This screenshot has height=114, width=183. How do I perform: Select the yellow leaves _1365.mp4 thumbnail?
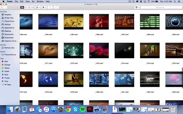point(73,22)
